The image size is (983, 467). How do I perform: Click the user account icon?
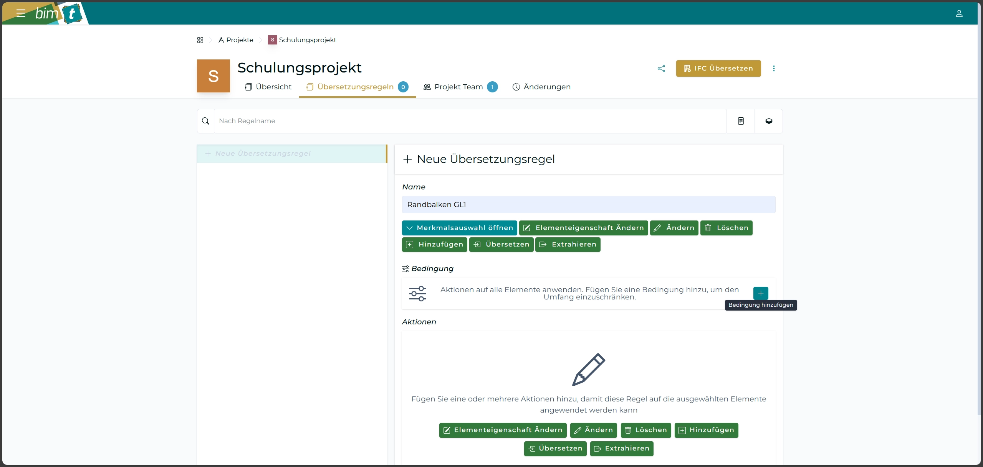(x=959, y=13)
